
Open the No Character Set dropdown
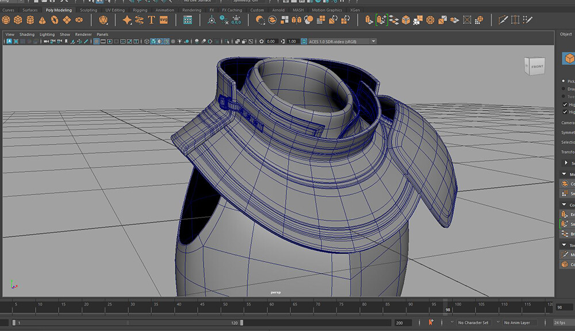[x=473, y=322]
